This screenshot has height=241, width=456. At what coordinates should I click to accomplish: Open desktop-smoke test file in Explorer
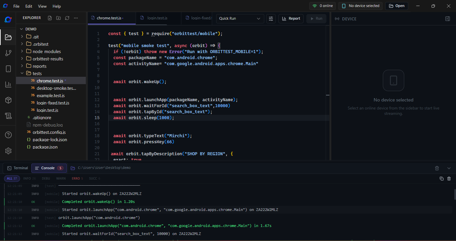(x=51, y=88)
